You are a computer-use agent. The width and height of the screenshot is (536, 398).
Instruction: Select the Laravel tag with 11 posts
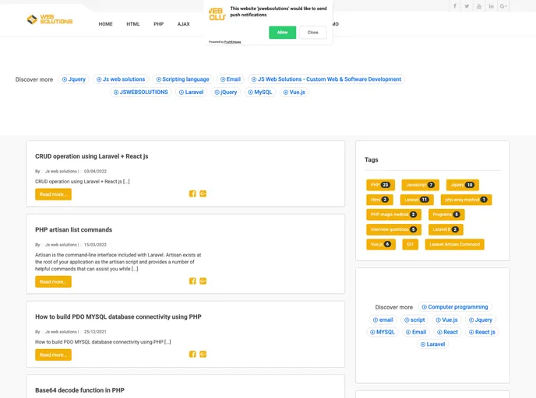416,200
